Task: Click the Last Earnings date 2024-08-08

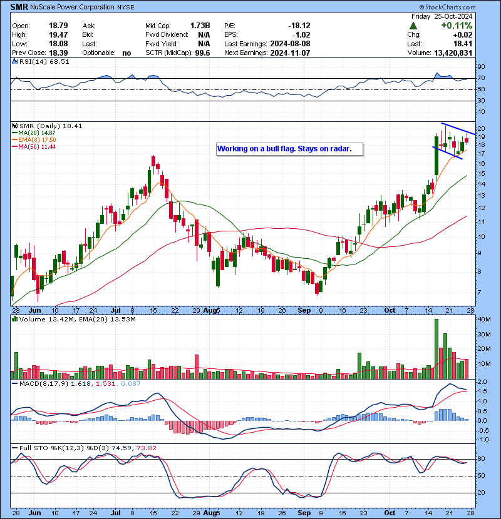Action: [290, 44]
